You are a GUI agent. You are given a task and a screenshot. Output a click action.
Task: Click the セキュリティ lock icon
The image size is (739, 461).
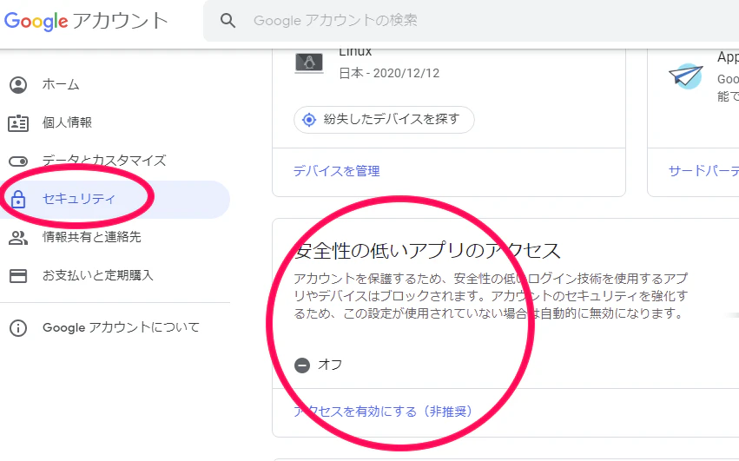[18, 199]
